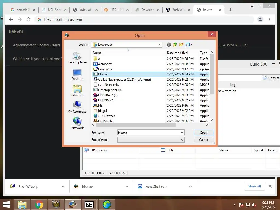
Task: Open the View menu icon in Open dialog
Action: coord(189,45)
